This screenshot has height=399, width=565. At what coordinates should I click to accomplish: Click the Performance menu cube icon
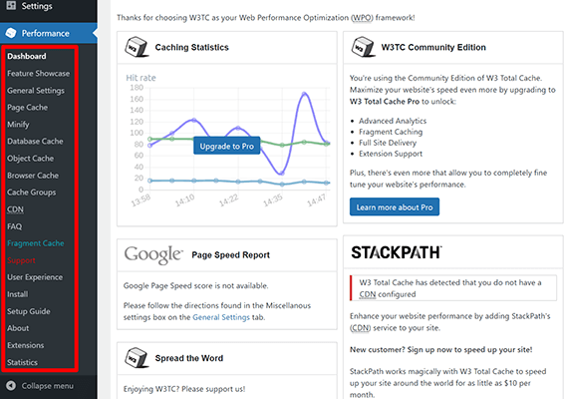pyautogui.click(x=11, y=33)
